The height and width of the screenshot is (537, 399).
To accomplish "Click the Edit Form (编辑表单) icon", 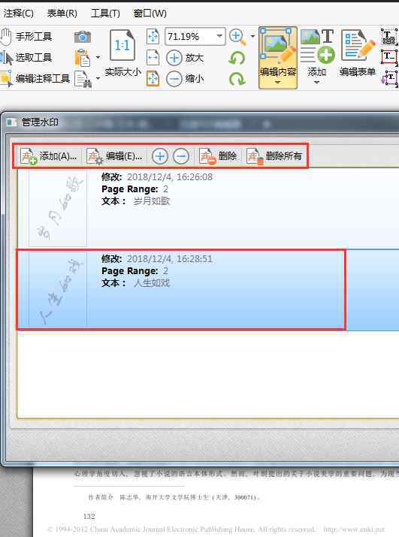I will (x=358, y=53).
